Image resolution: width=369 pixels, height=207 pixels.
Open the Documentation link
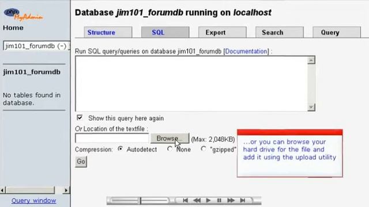(246, 51)
